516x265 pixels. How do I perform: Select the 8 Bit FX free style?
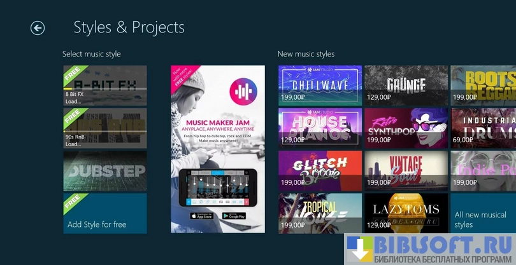(x=104, y=85)
